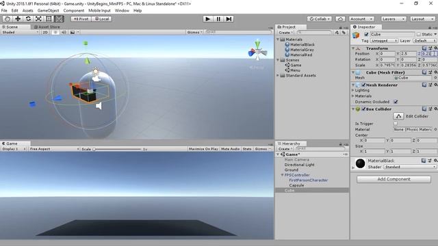The height and width of the screenshot is (246, 438).
Task: Click Project search by label icon
Action: pyautogui.click(x=344, y=33)
